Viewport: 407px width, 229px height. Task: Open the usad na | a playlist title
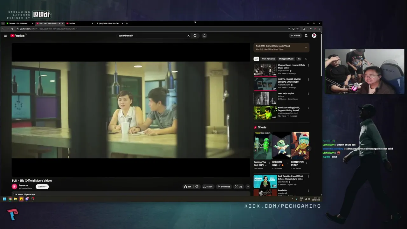point(286,94)
